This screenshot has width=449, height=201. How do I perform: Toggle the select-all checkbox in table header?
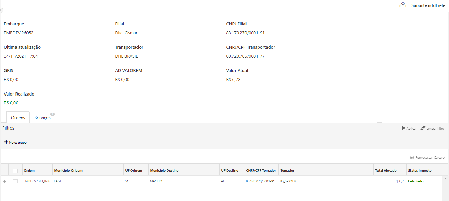pyautogui.click(x=15, y=171)
